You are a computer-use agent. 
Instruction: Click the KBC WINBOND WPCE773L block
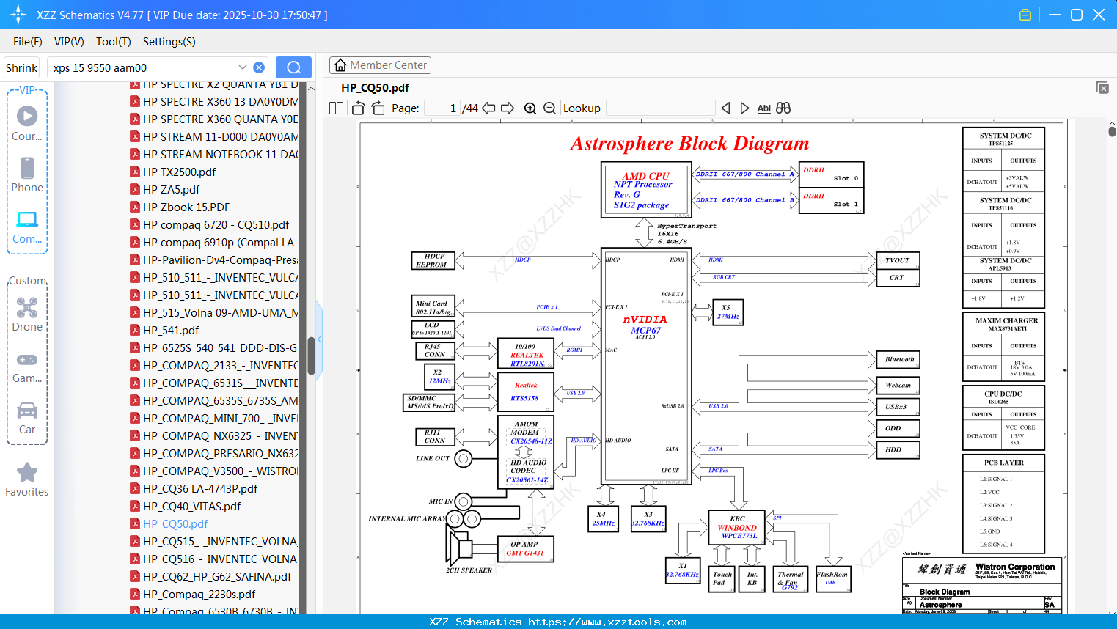(737, 527)
